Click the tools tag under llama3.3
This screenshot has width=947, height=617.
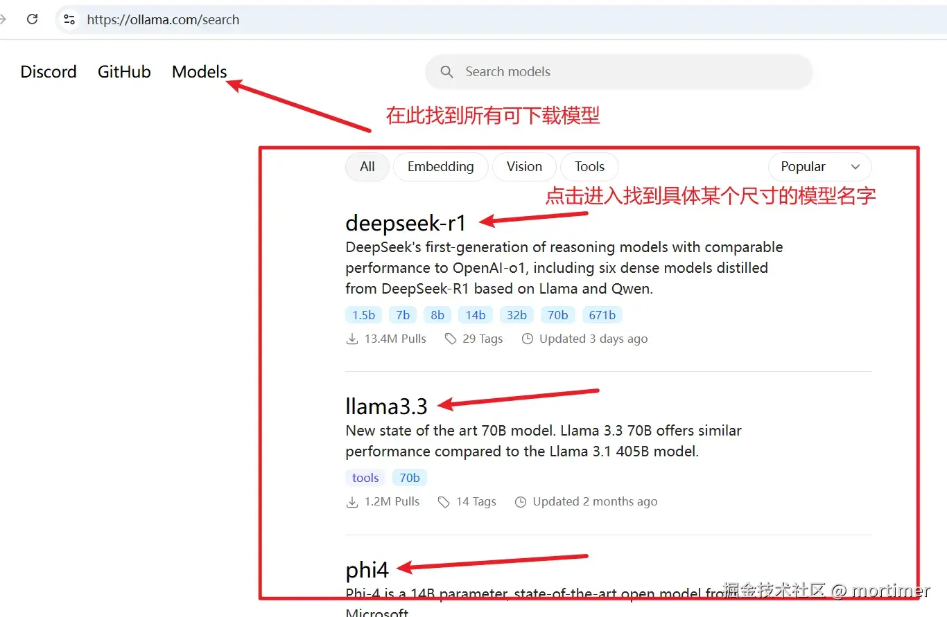tap(365, 478)
